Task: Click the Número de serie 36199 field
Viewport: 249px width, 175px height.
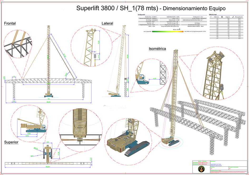Action: [x=170, y=17]
